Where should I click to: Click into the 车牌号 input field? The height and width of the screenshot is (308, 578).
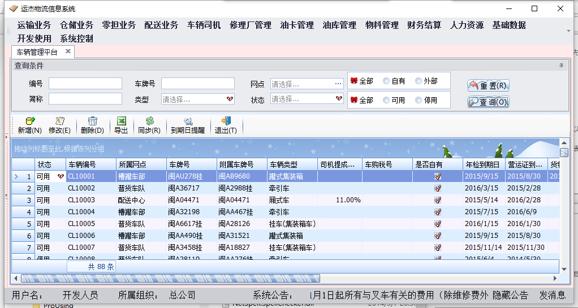point(197,84)
